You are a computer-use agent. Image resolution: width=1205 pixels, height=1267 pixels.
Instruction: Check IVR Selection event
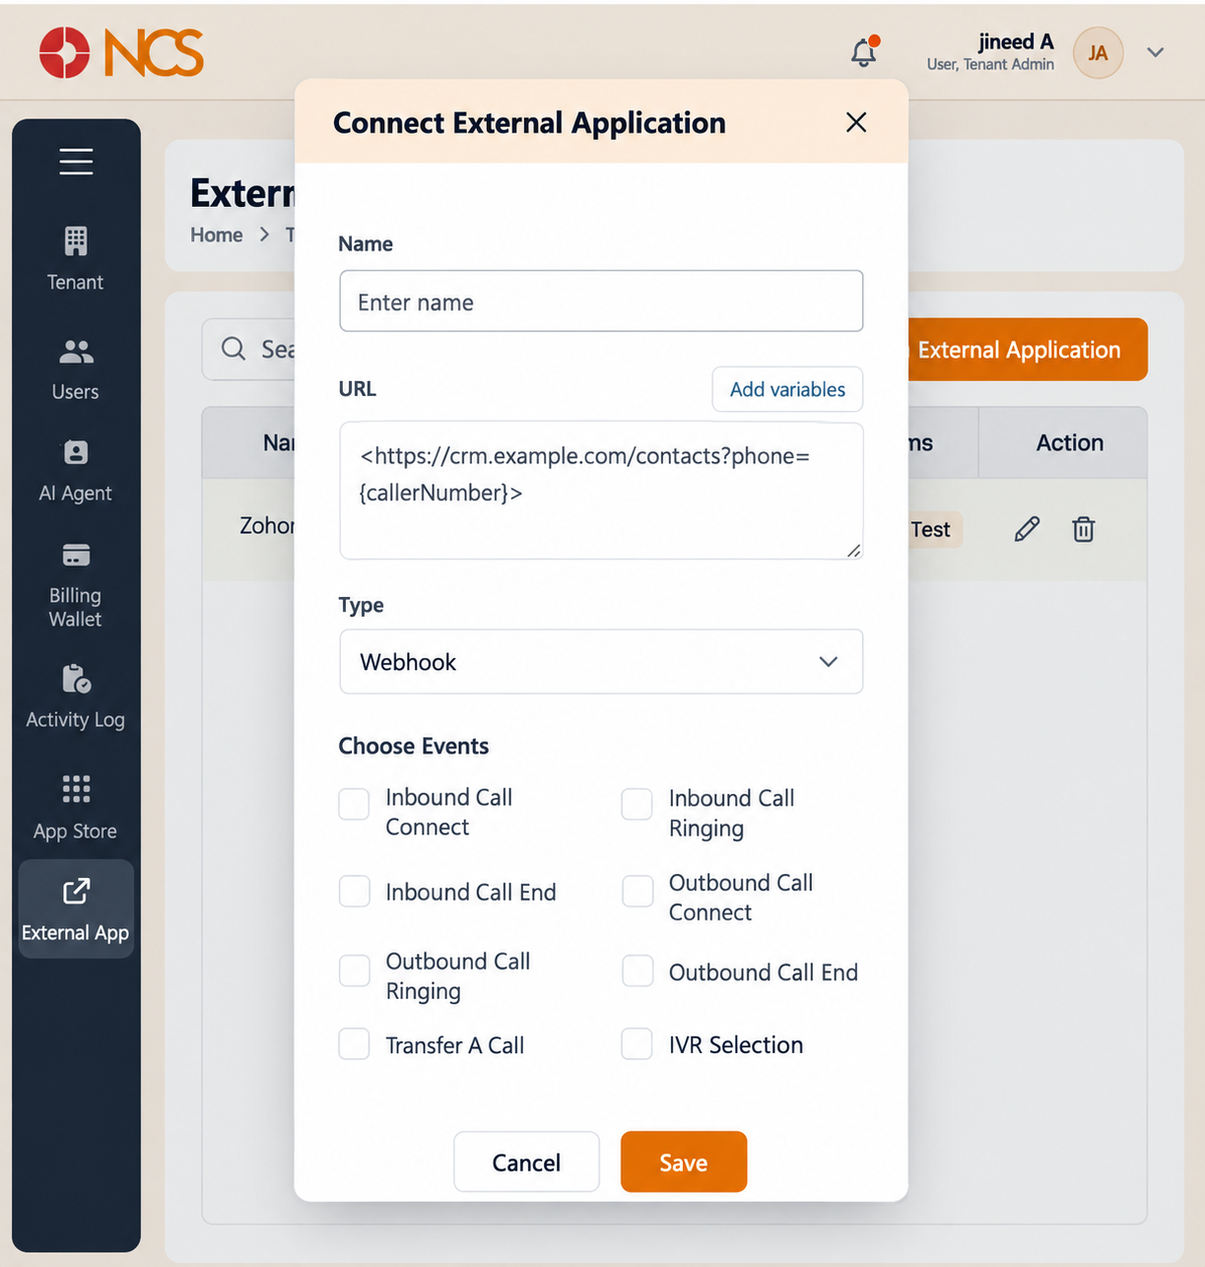pyautogui.click(x=636, y=1044)
